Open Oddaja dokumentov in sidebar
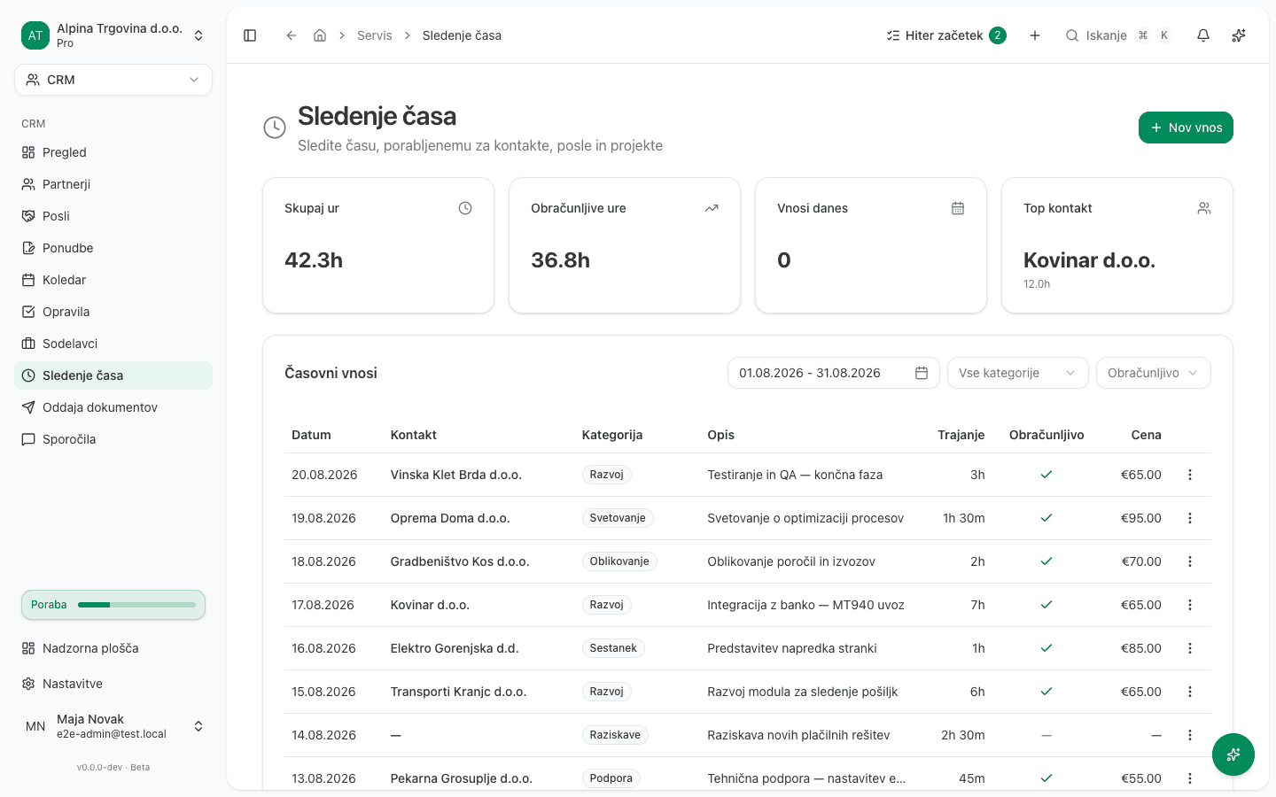 point(113,407)
